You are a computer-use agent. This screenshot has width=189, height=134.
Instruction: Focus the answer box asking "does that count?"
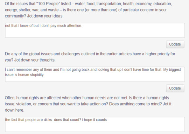(x=95, y=124)
